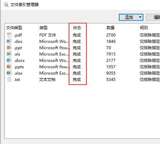
Task: Select the .doc Word document icon
Action: coord(9,41)
